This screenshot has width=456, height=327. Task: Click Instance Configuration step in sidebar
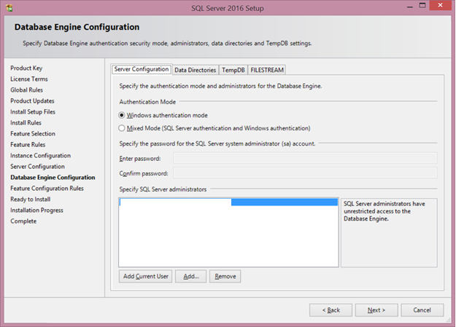coord(40,156)
